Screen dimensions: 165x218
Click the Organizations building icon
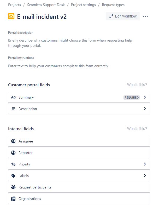13,198
